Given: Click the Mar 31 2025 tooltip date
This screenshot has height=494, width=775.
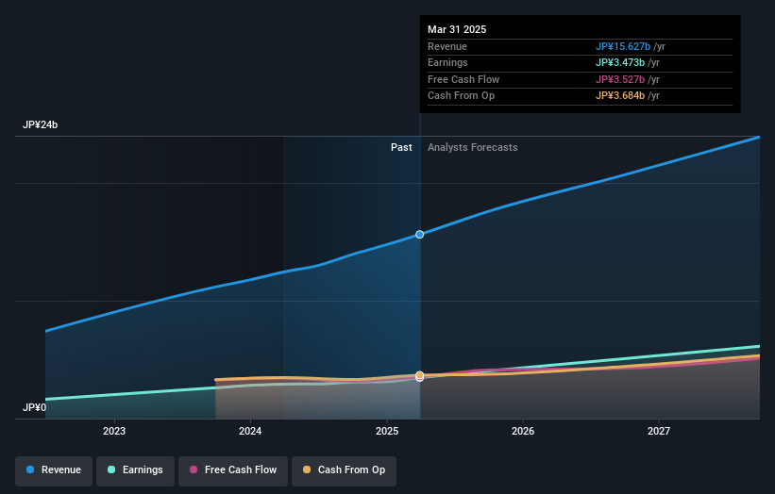Looking at the screenshot, I should [457, 29].
